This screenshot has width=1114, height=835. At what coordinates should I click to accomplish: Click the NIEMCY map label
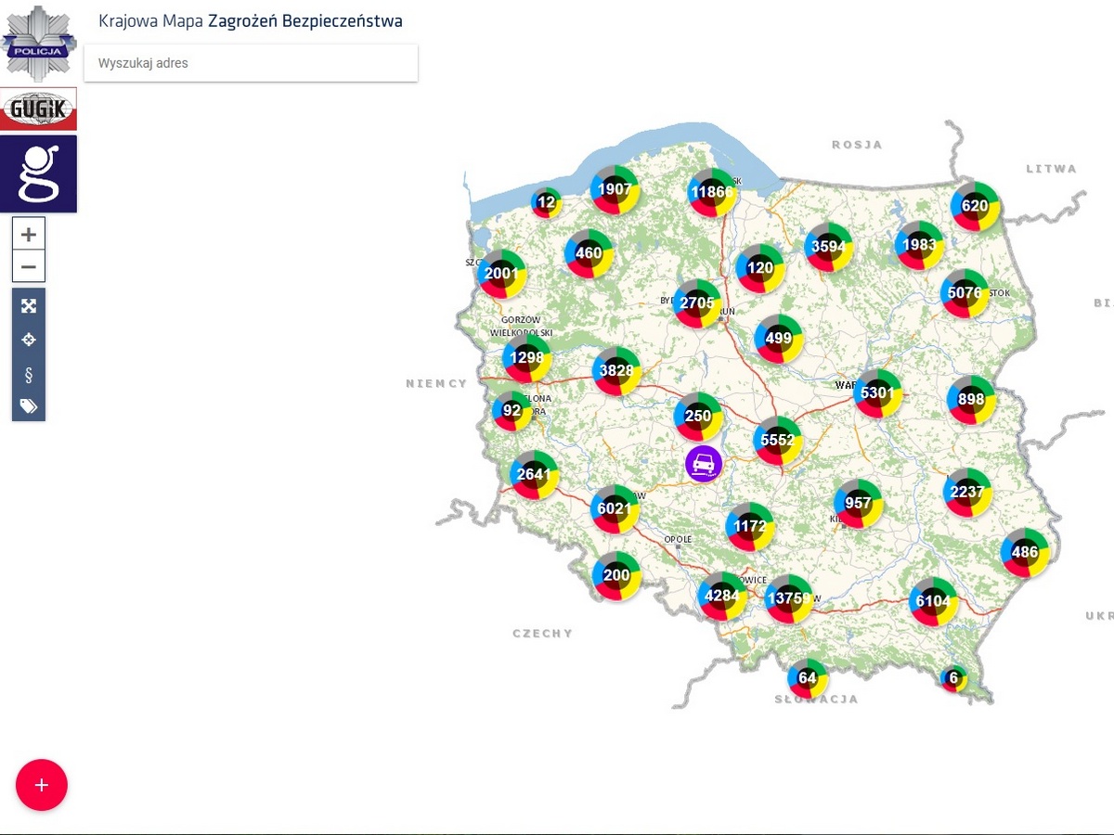tap(436, 383)
